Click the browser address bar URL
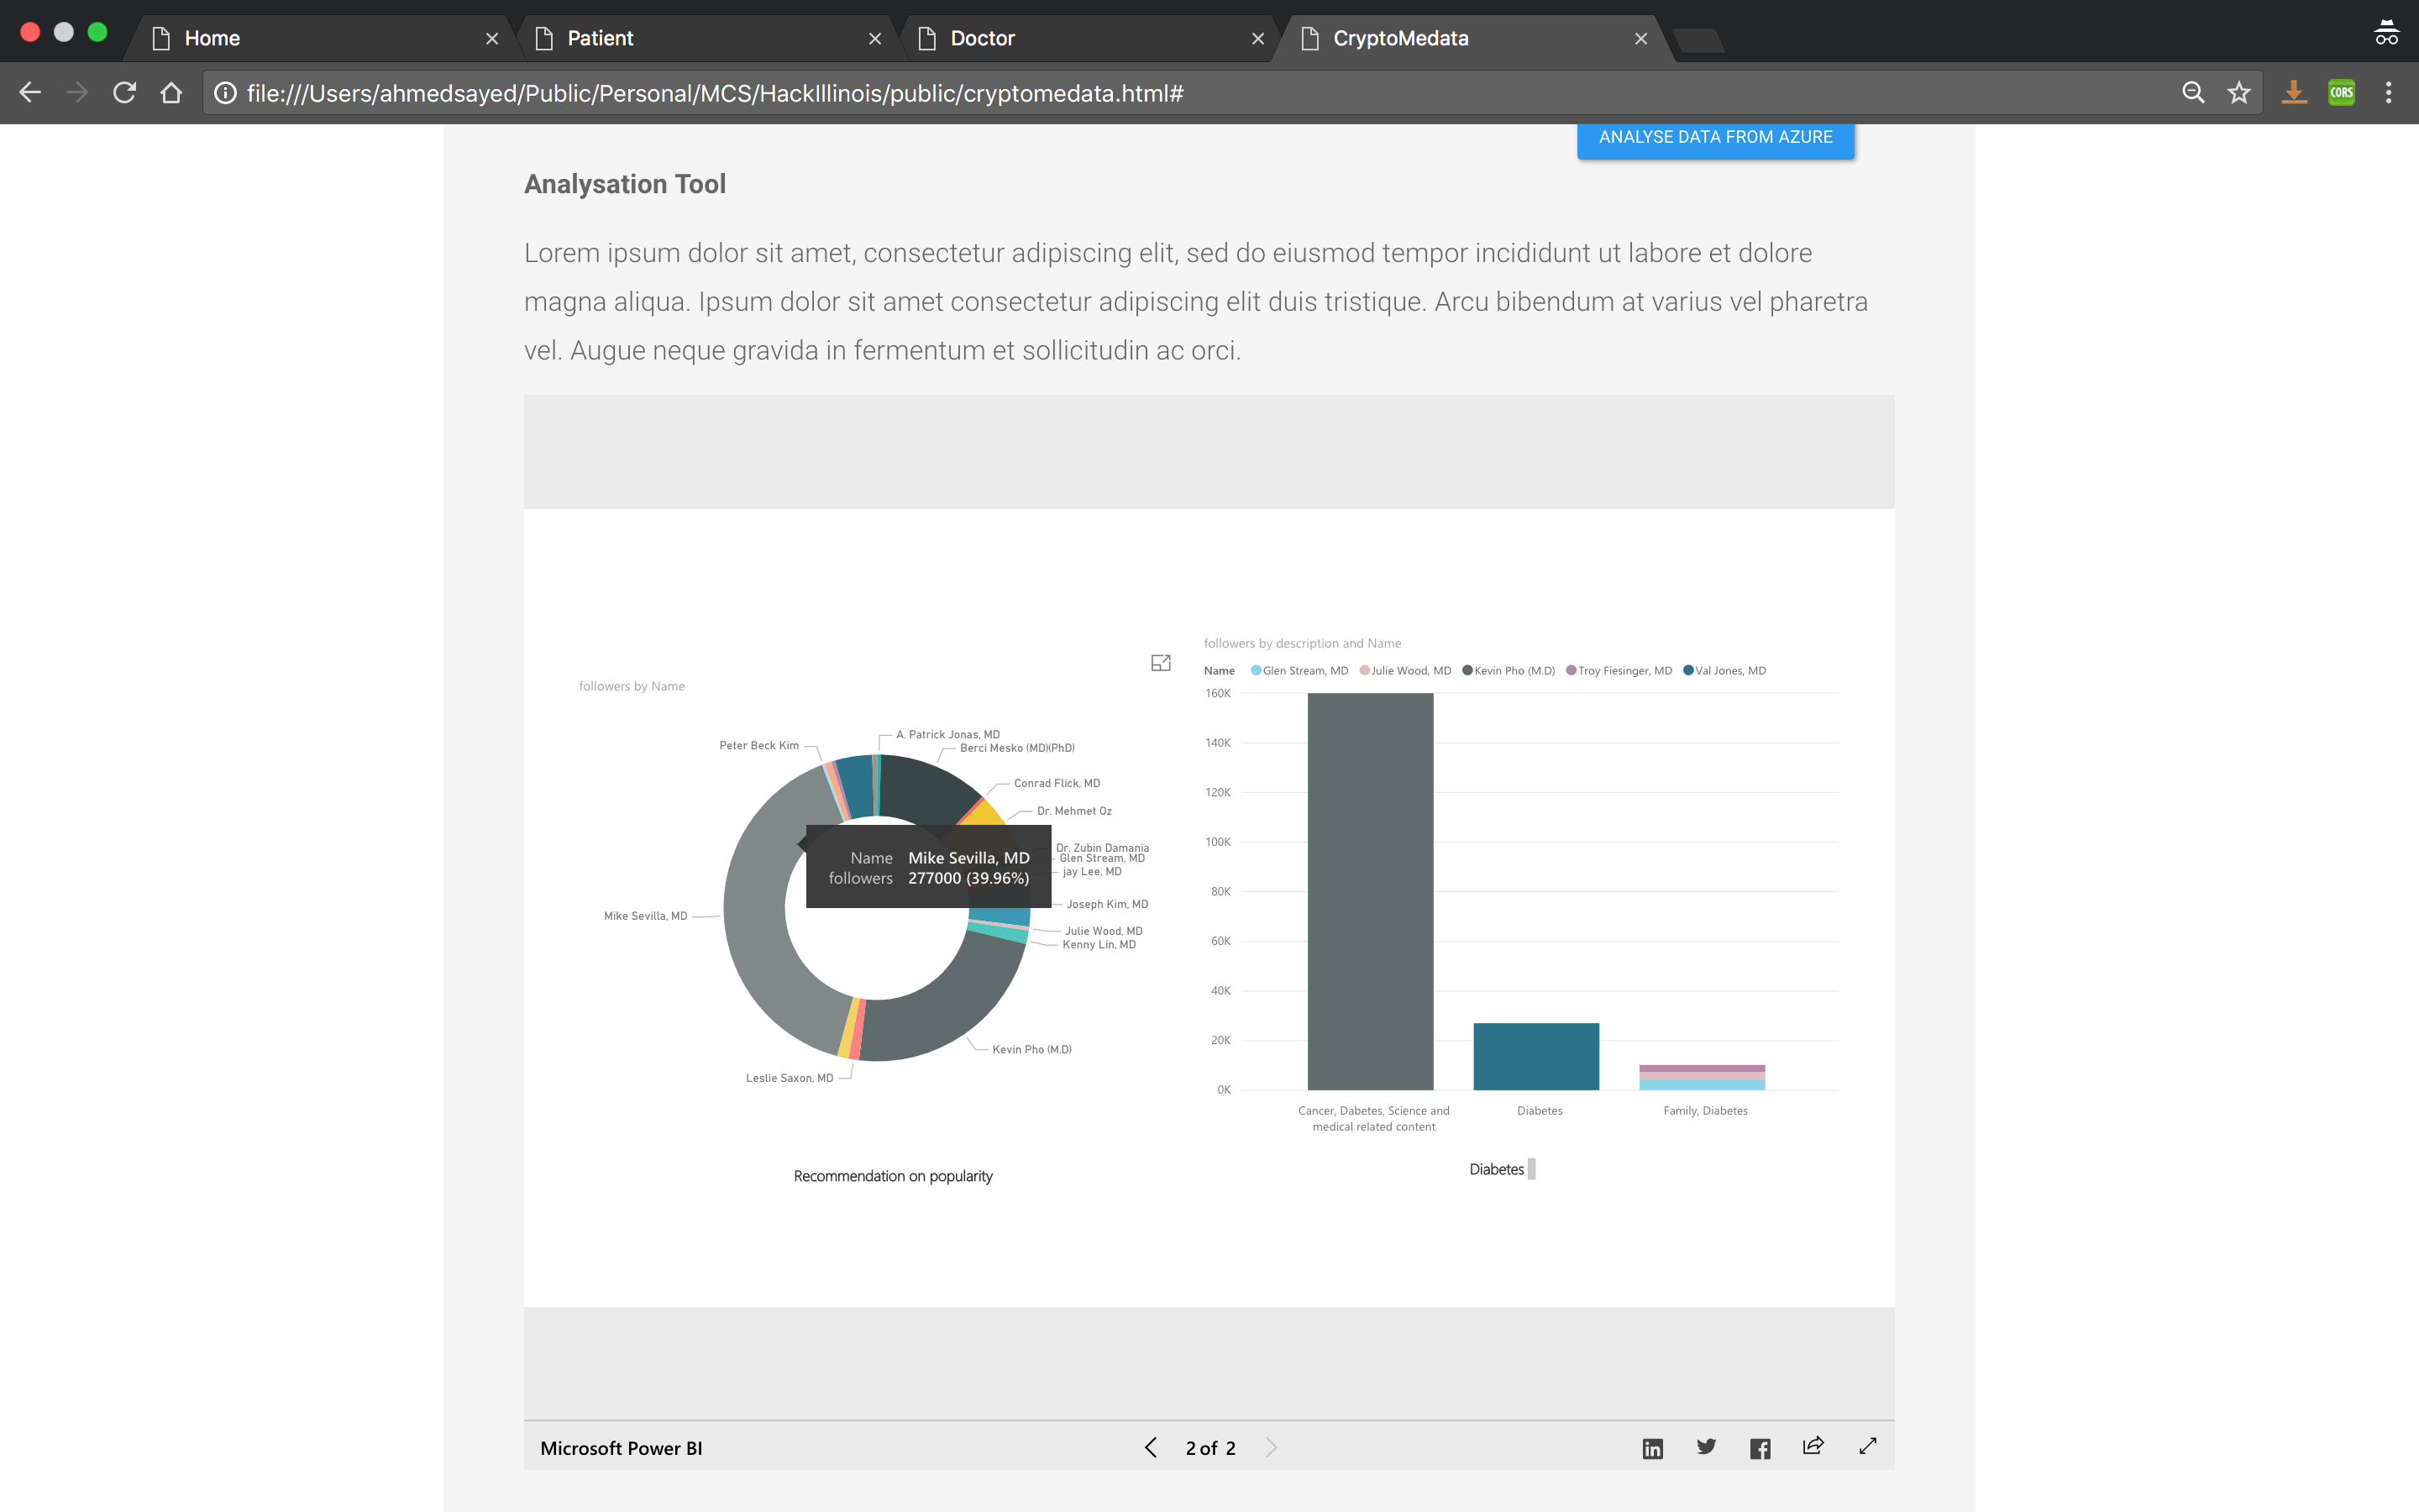 click(x=715, y=93)
